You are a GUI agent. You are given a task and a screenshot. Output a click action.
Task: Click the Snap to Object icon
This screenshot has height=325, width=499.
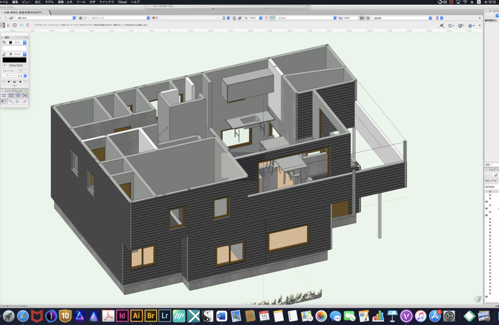pos(11,96)
